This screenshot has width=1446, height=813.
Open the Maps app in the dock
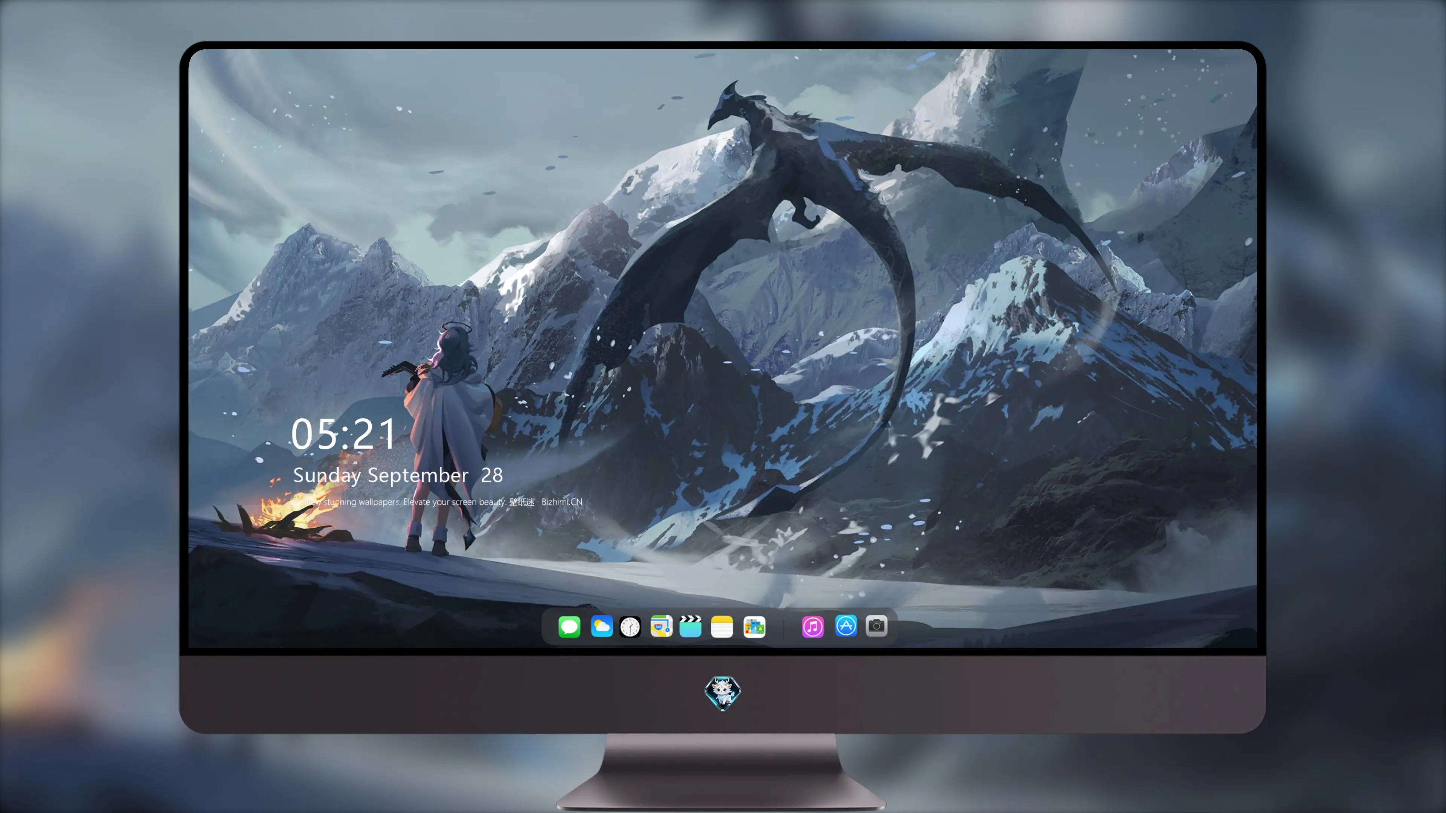(x=661, y=626)
